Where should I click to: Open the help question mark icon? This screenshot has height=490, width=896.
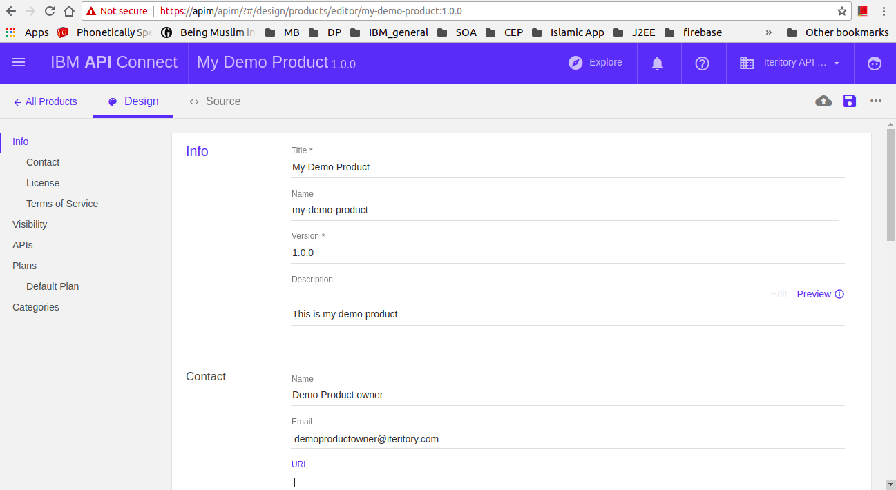(x=702, y=63)
